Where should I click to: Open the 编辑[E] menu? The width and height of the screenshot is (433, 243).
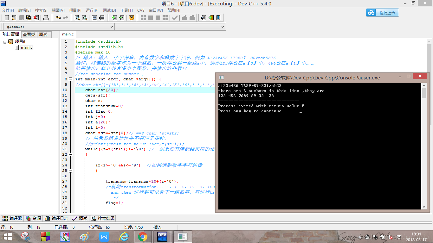click(x=24, y=10)
